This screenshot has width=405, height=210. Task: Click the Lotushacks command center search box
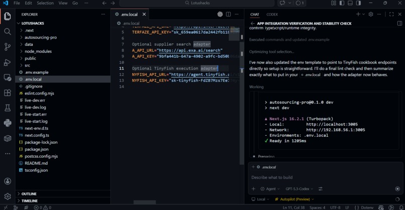point(197,3)
